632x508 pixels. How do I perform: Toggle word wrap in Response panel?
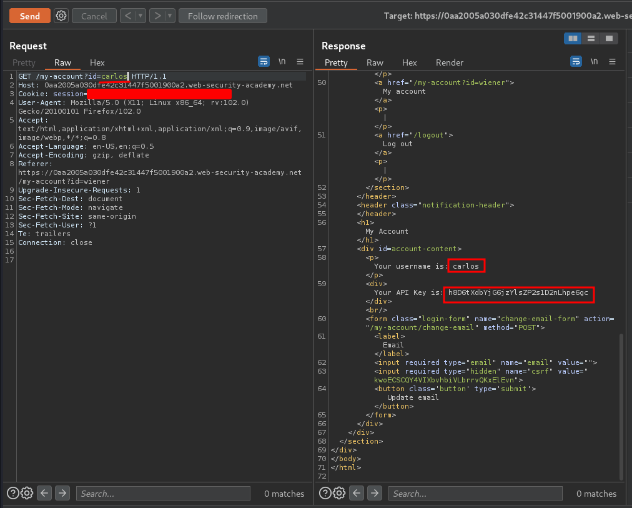576,61
